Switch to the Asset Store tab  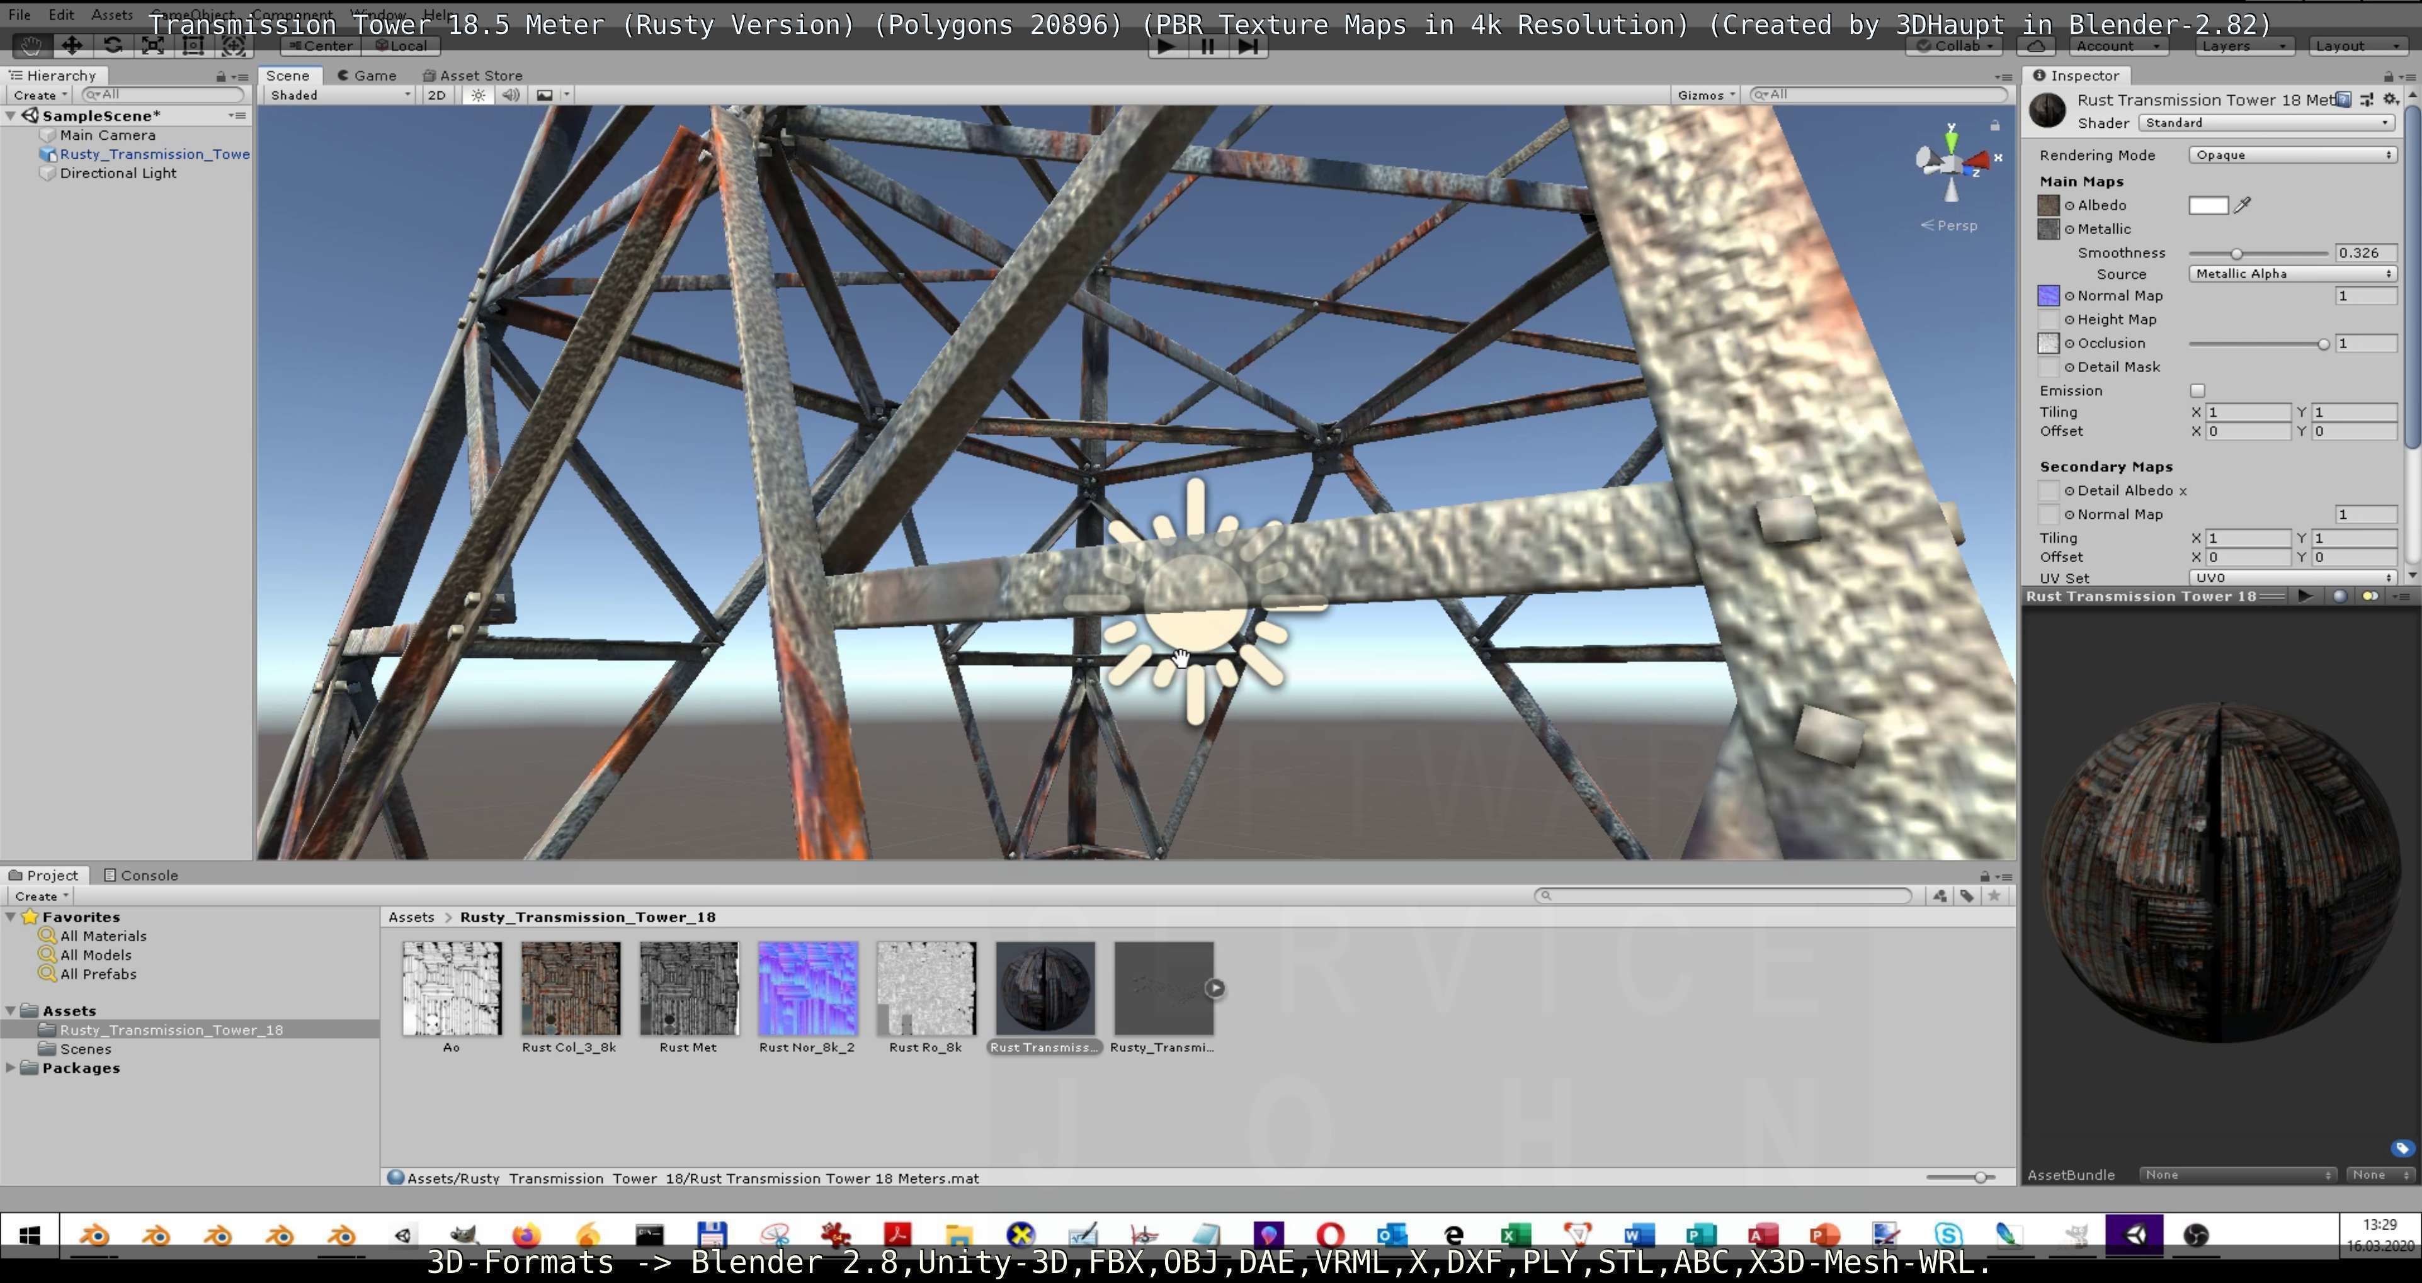[472, 75]
